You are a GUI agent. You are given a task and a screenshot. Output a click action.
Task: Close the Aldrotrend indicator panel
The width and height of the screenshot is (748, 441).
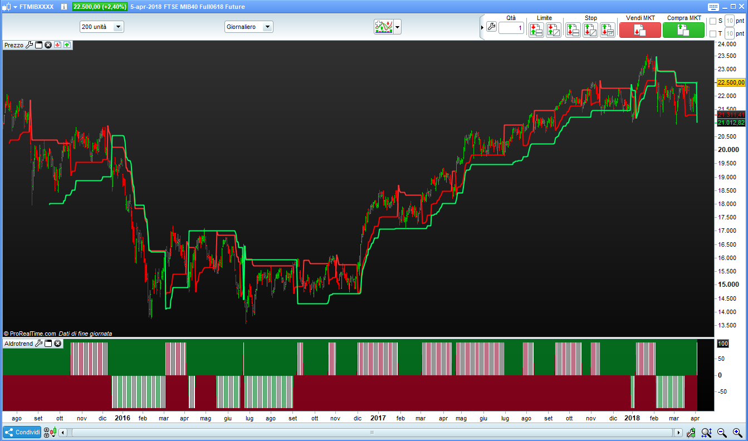click(57, 344)
